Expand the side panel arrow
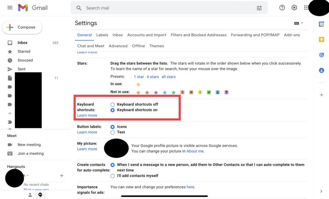 click(x=321, y=191)
